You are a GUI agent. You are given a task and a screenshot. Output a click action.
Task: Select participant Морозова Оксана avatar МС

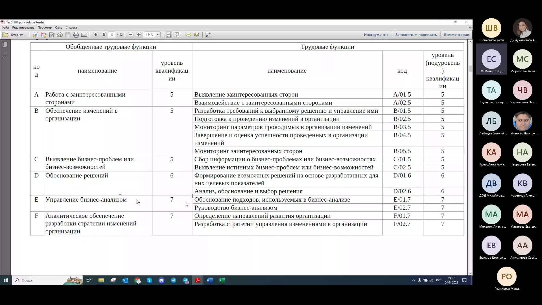[522, 59]
